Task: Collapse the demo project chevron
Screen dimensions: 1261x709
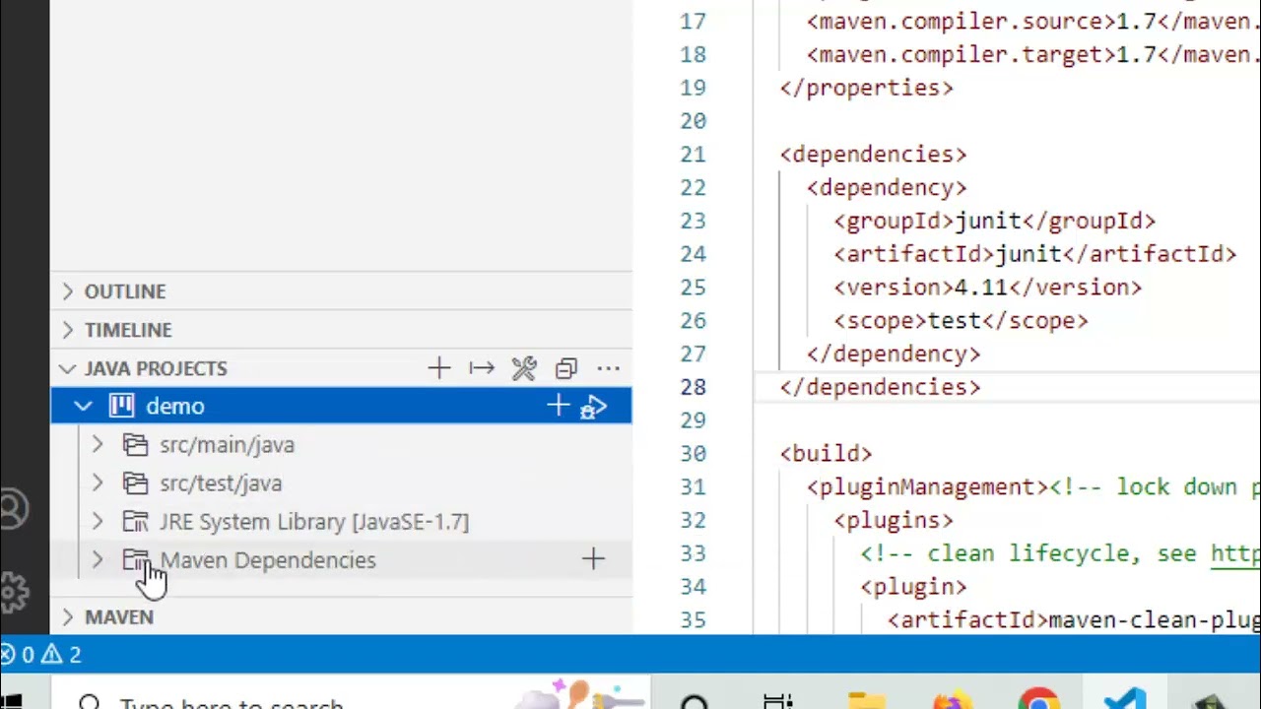Action: (83, 406)
